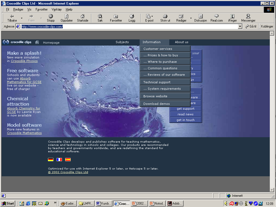Open the Logg history icon
The image size is (276, 207).
click(132, 16)
